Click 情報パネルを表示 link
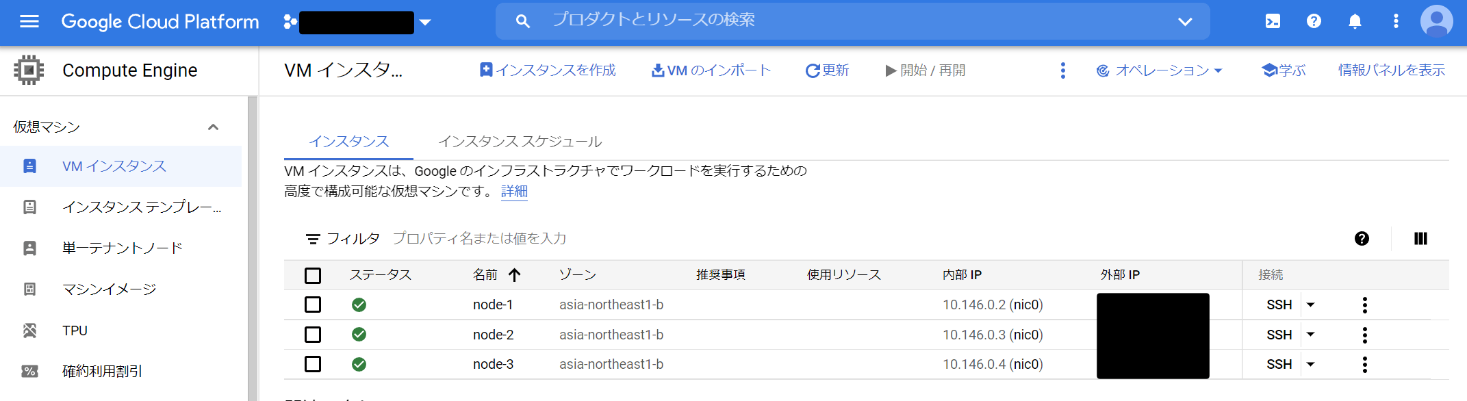1467x401 pixels. 1392,70
